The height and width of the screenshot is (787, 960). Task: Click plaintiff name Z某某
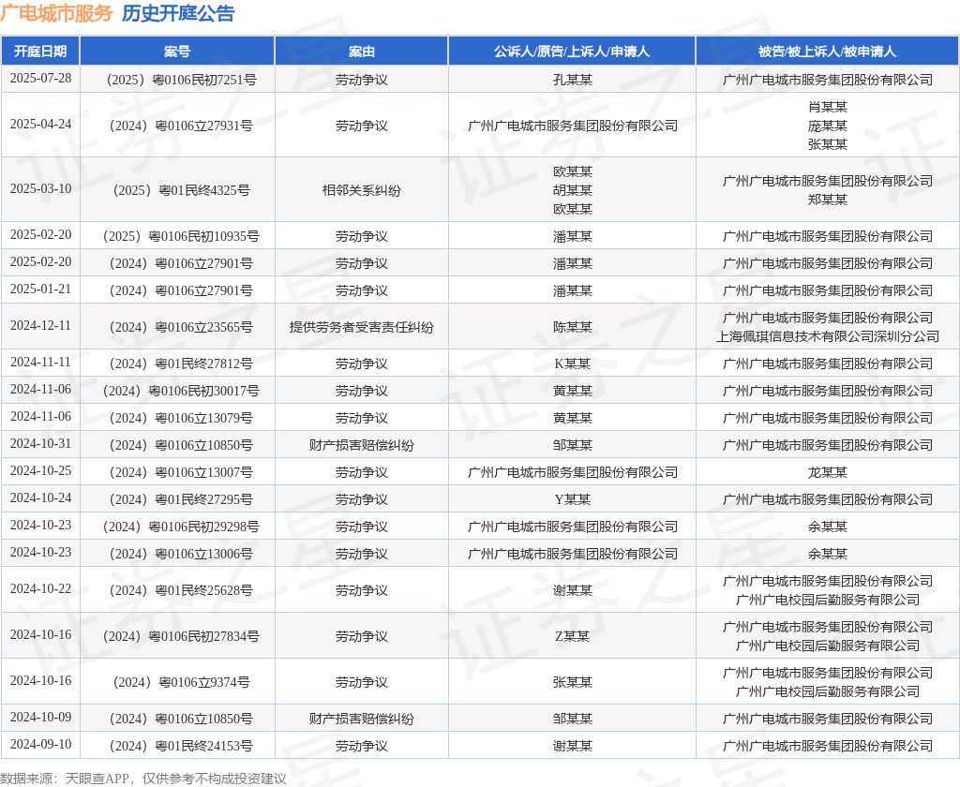(572, 636)
